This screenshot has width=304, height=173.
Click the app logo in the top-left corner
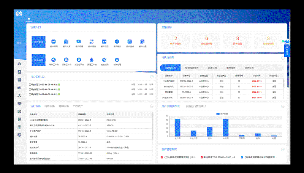(x=19, y=14)
